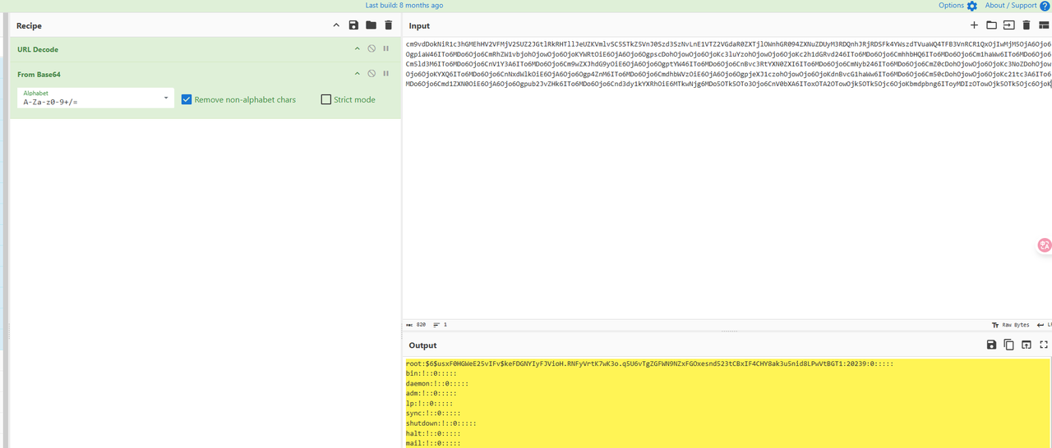Maximise the output pane
The image size is (1052, 448).
(1044, 345)
